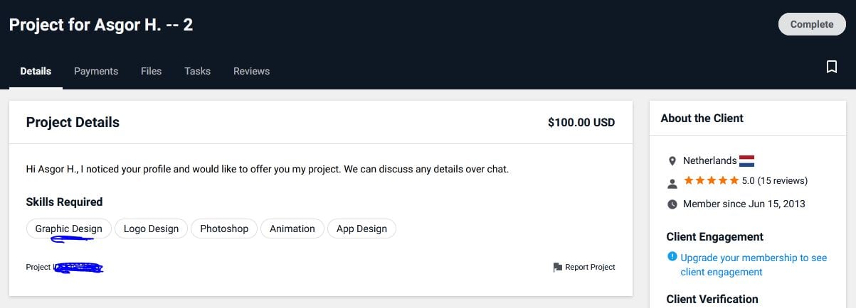View the Reviews tab
Viewport: 856px width, 308px height.
click(x=251, y=71)
